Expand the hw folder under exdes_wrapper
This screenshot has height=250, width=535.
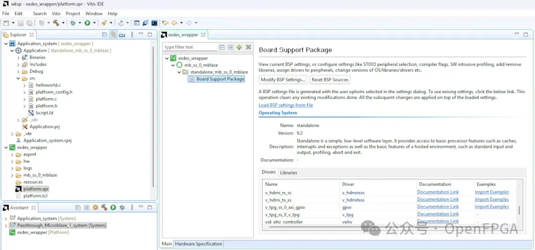(12, 161)
